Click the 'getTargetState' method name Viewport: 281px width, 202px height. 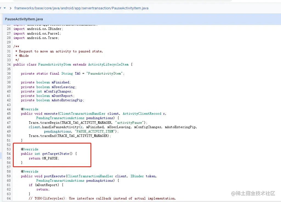(x=56, y=154)
